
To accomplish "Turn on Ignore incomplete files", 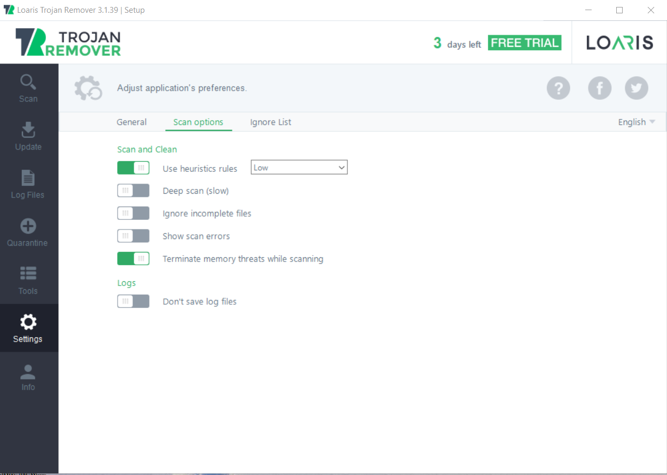I will click(133, 213).
